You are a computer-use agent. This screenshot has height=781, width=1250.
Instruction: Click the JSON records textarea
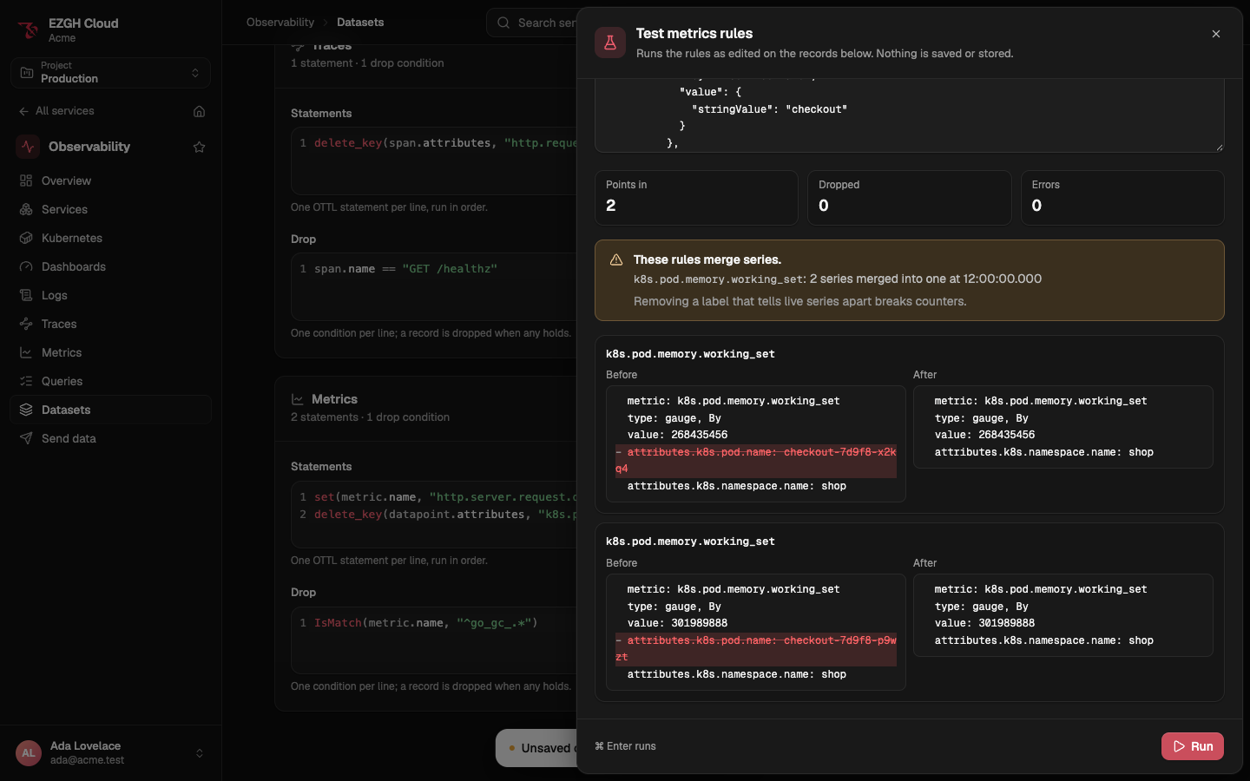[909, 115]
